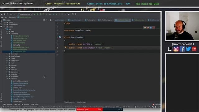Click the yellow lightbulb intention icon
The width and height of the screenshot is (199, 112).
tap(66, 48)
